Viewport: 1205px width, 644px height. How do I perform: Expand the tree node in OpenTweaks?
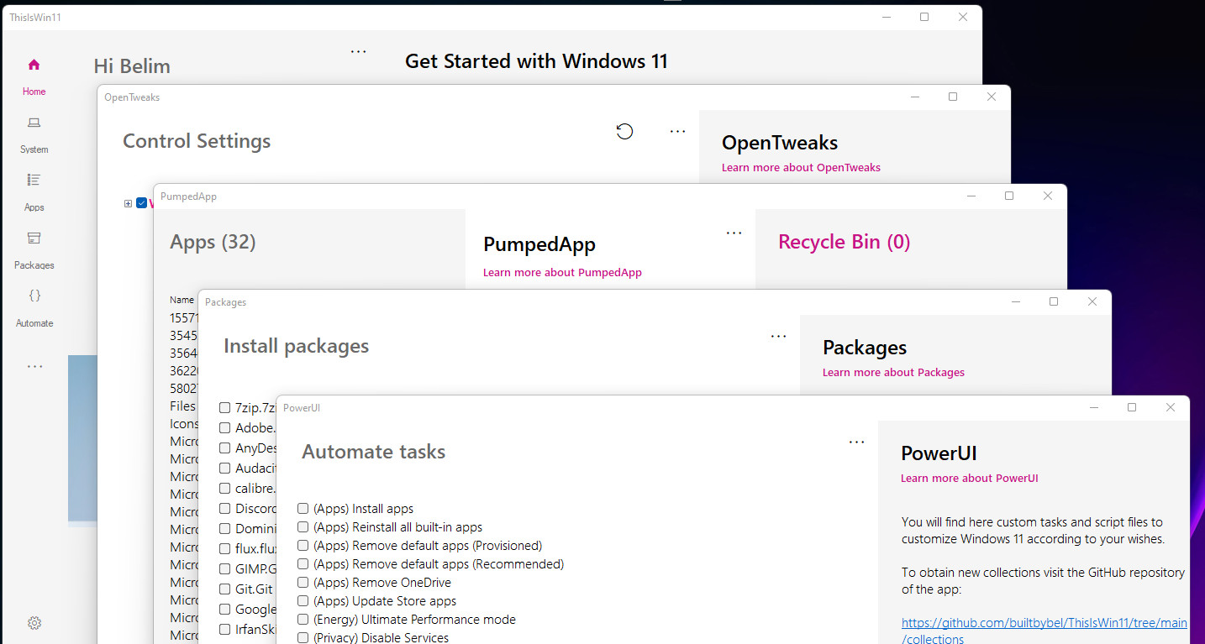click(128, 203)
